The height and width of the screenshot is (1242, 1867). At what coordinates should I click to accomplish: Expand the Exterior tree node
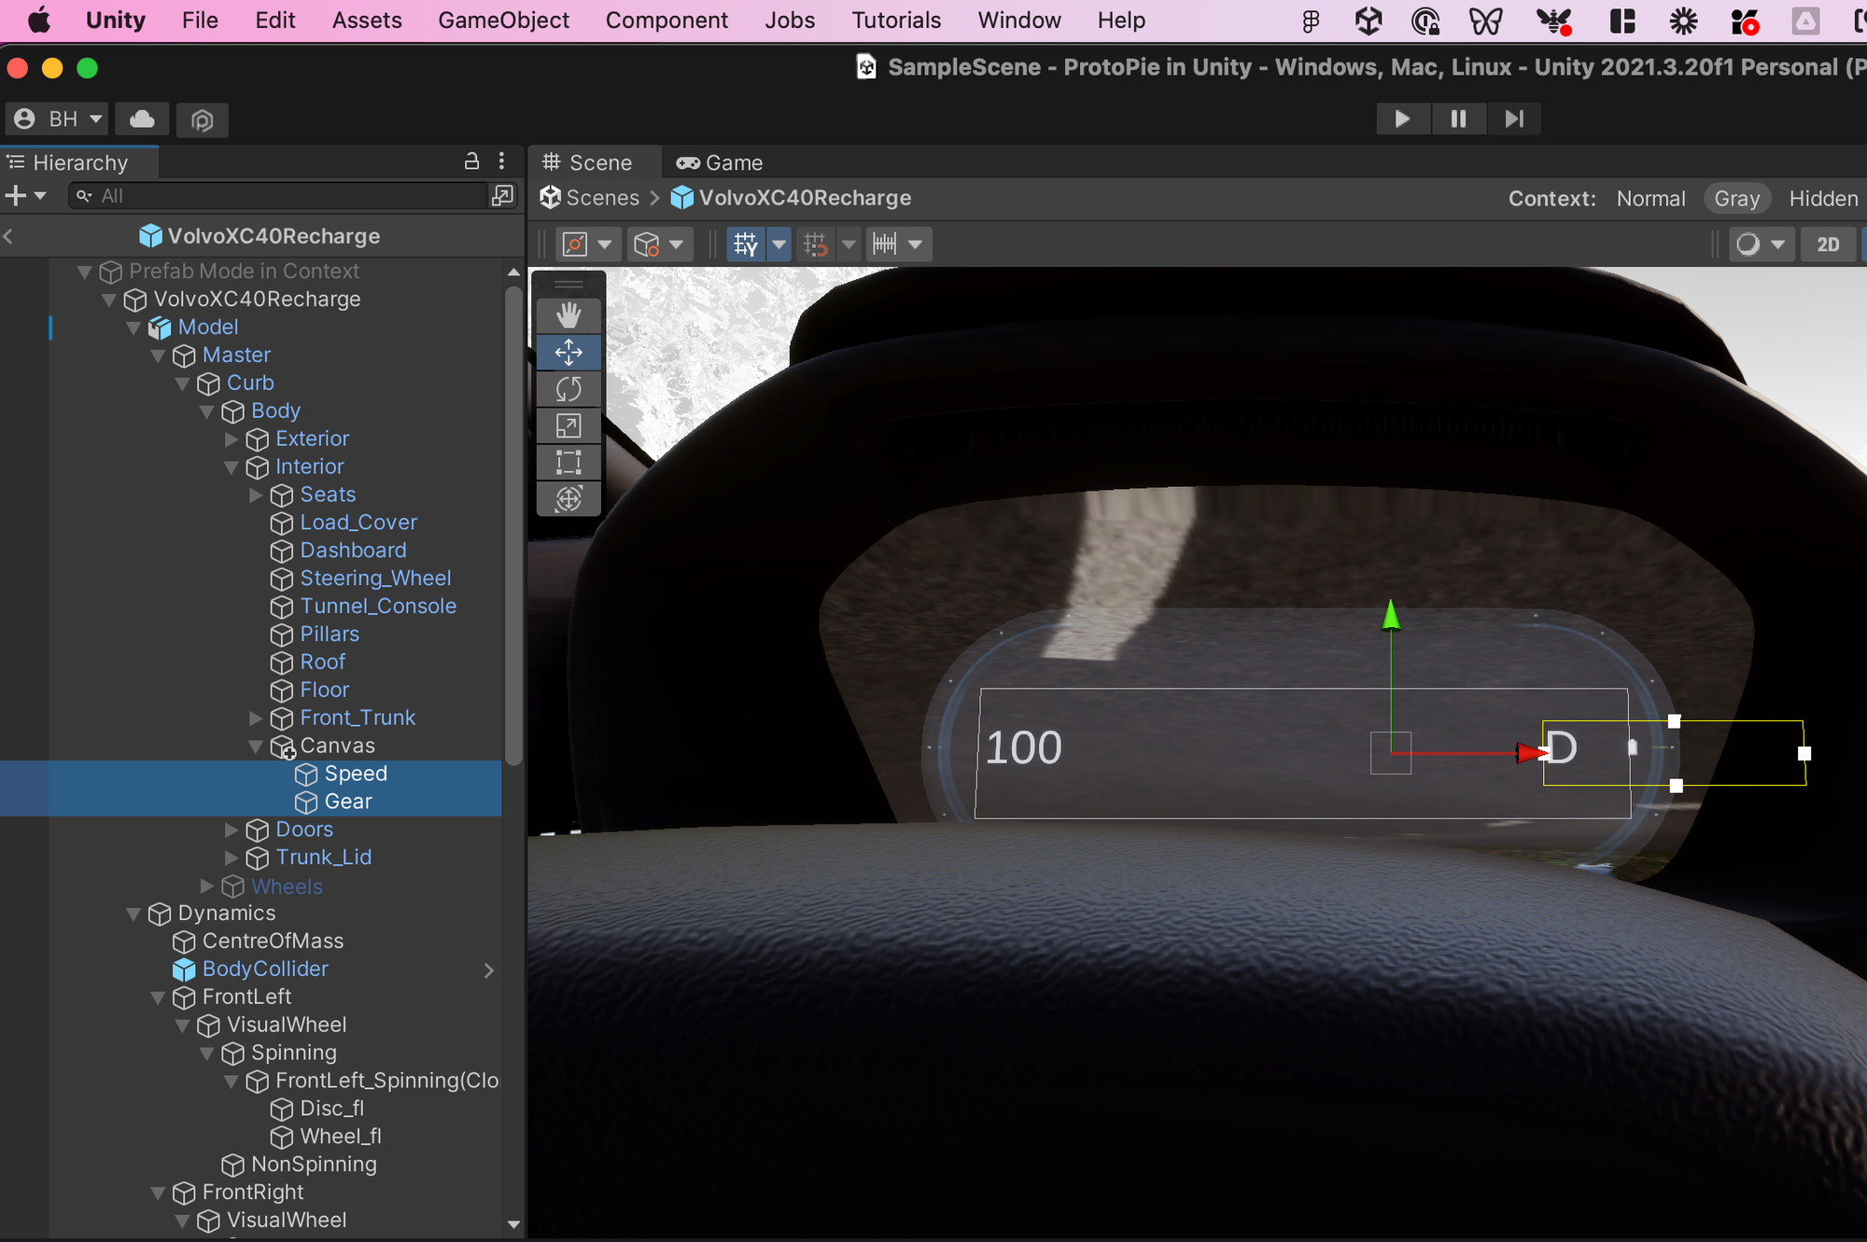tap(232, 439)
